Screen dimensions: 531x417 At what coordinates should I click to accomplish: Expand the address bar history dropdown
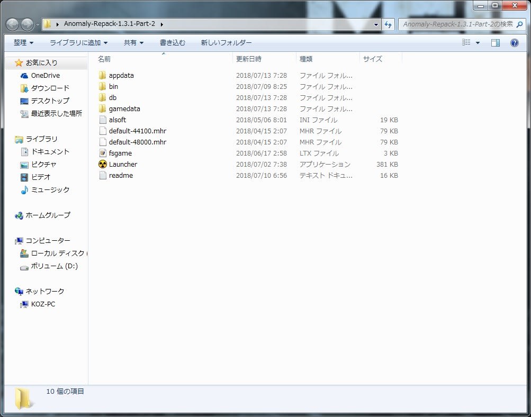pos(376,24)
